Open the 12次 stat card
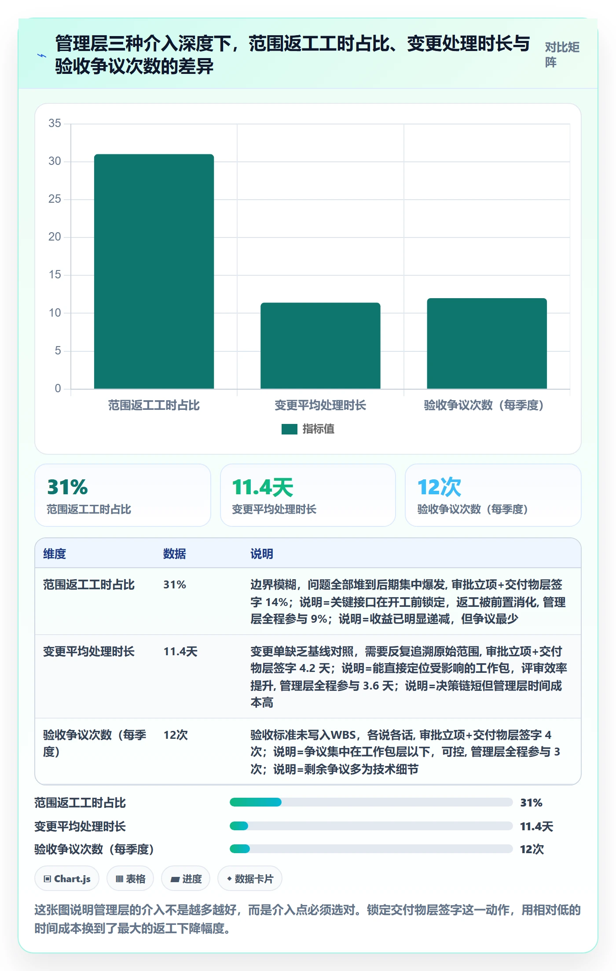The height and width of the screenshot is (971, 616). (493, 495)
